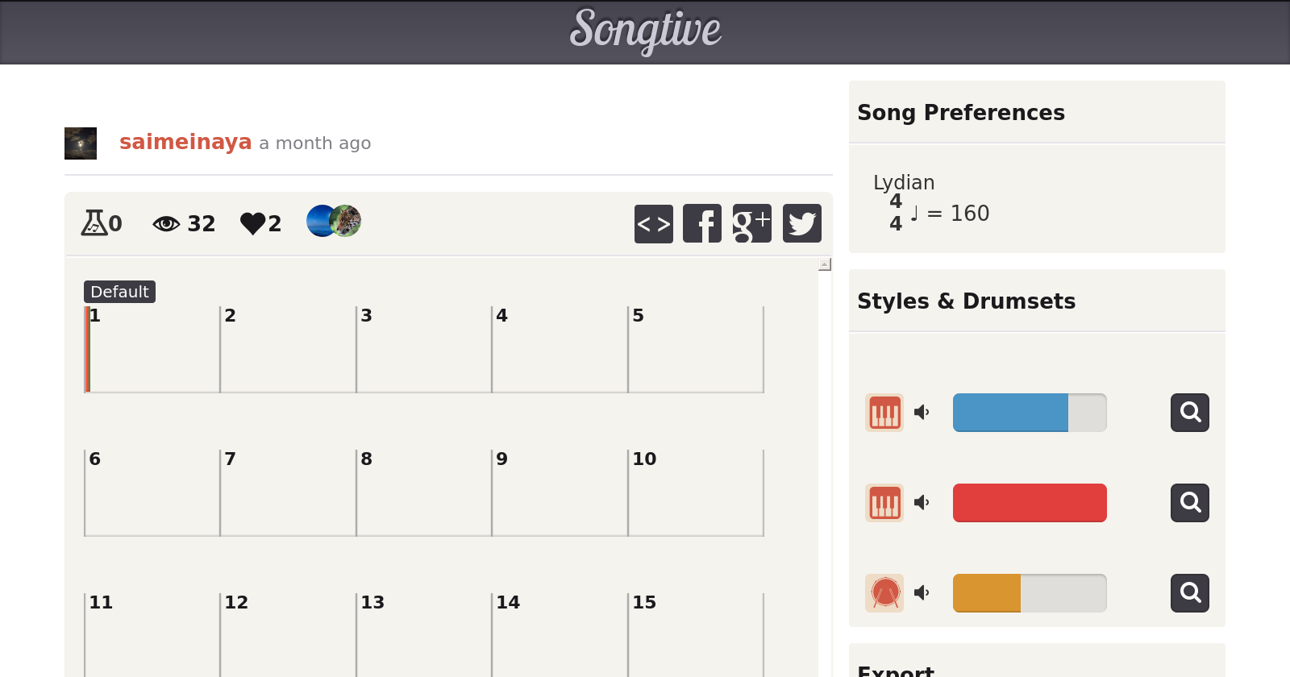1290x677 pixels.
Task: Select the Default section label
Action: (x=119, y=292)
